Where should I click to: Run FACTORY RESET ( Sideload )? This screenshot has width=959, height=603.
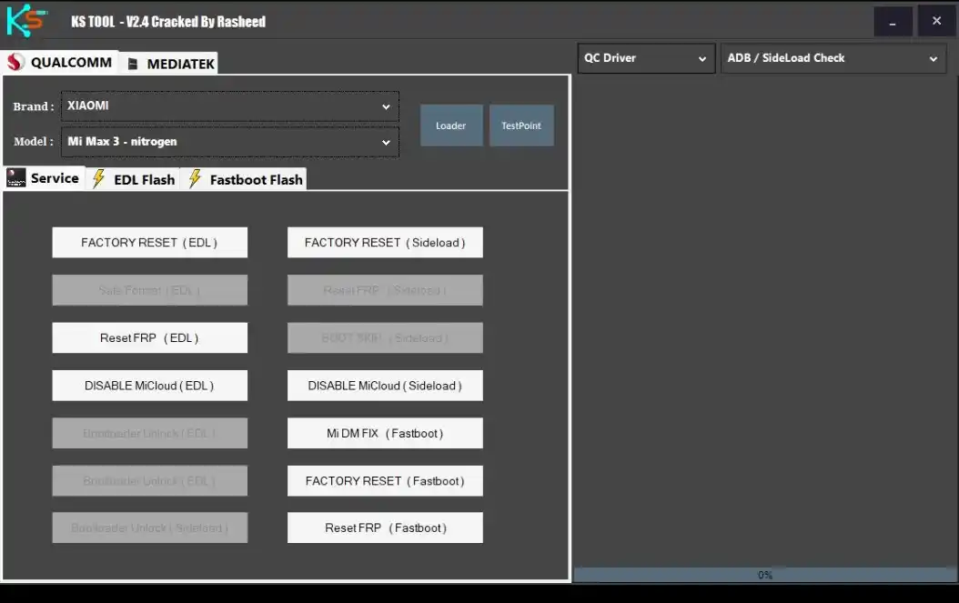point(385,243)
